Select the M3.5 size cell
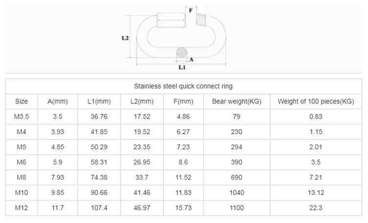The height and width of the screenshot is (223, 368). click(x=22, y=117)
